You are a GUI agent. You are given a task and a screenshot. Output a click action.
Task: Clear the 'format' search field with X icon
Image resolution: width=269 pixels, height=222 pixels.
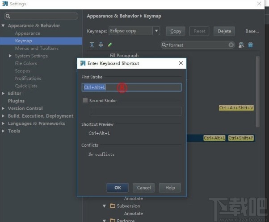point(231,45)
